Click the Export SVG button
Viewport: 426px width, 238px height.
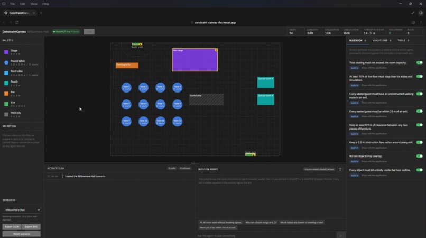tap(31, 226)
